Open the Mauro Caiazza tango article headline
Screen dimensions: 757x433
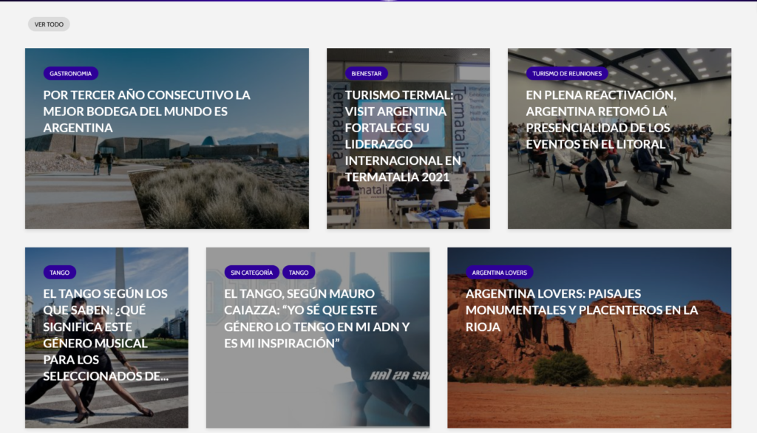(317, 318)
